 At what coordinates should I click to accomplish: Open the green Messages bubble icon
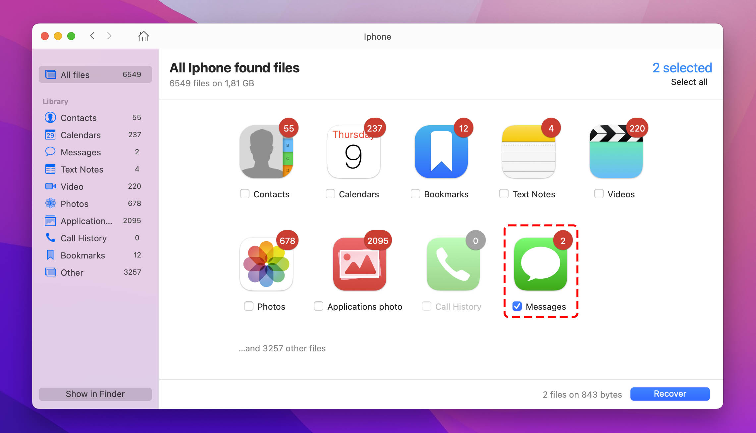(x=541, y=264)
